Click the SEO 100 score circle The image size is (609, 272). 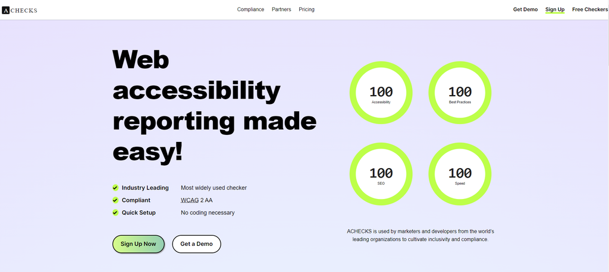(381, 175)
